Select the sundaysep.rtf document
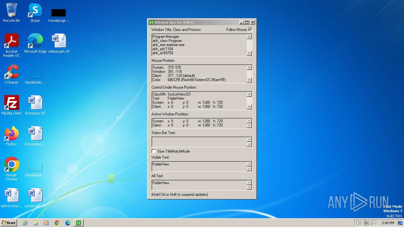 [35, 198]
